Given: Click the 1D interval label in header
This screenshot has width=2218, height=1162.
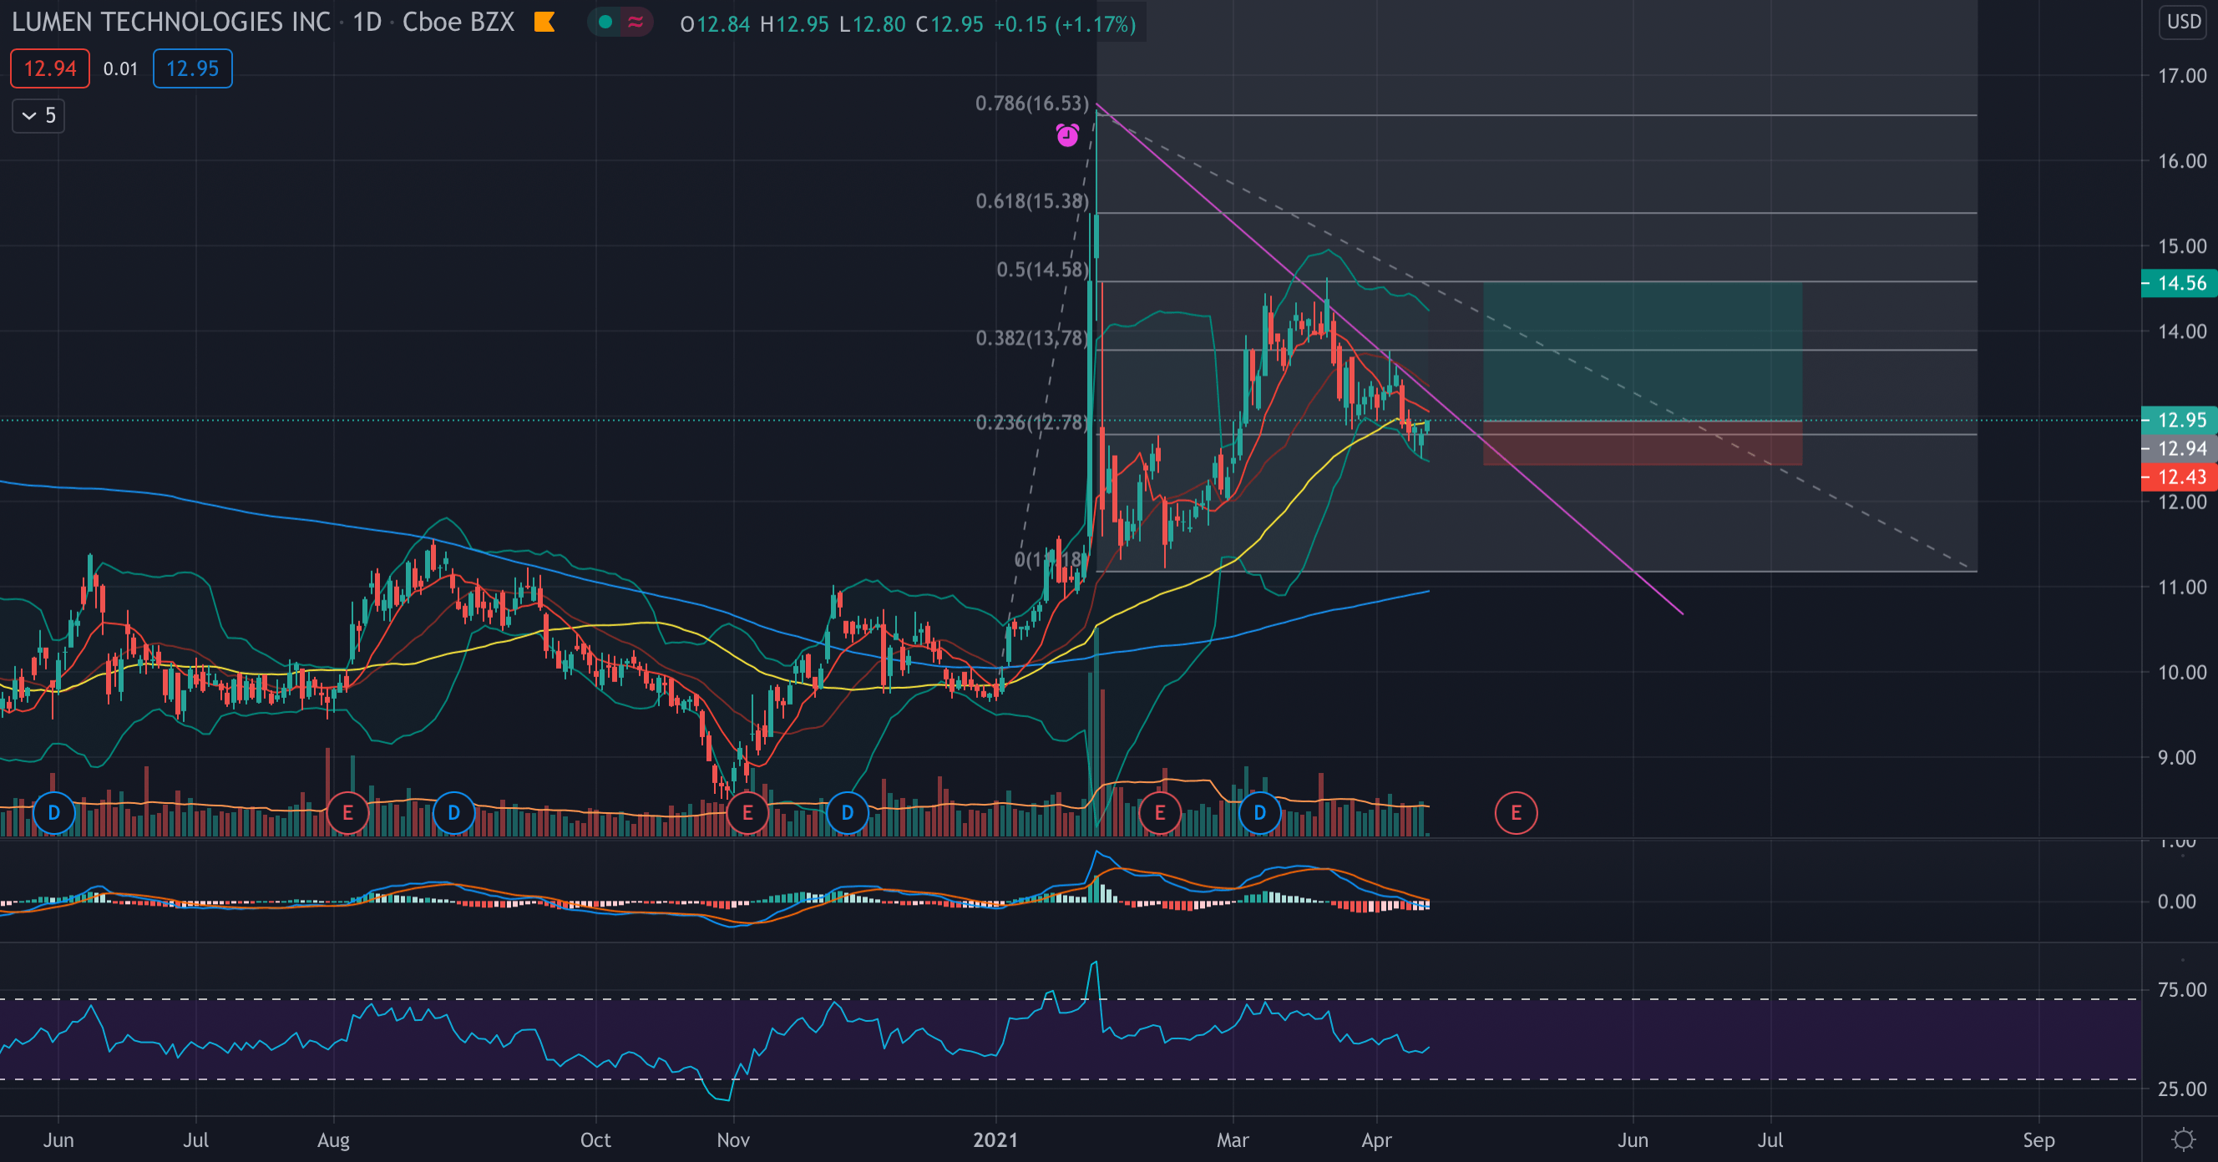Looking at the screenshot, I should click(x=367, y=23).
